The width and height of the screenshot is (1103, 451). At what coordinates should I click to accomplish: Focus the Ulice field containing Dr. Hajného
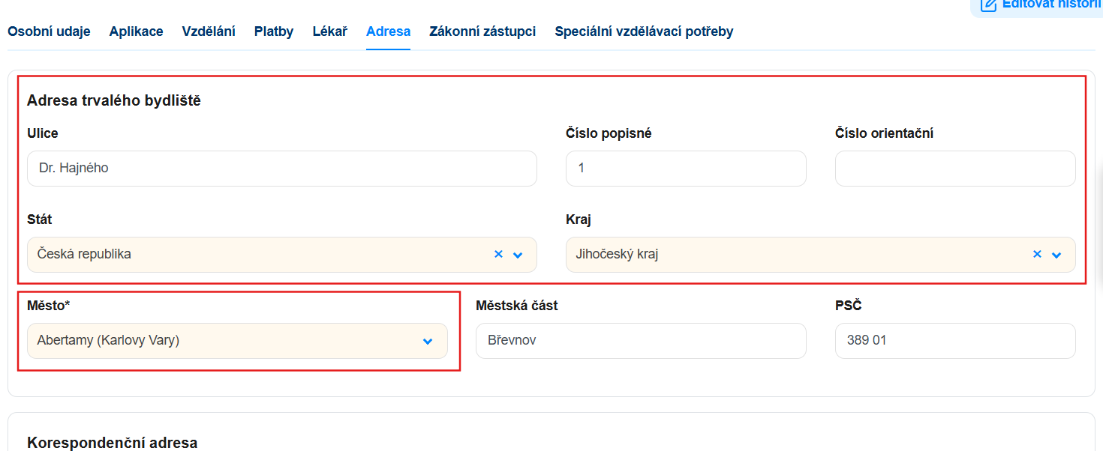pos(282,169)
